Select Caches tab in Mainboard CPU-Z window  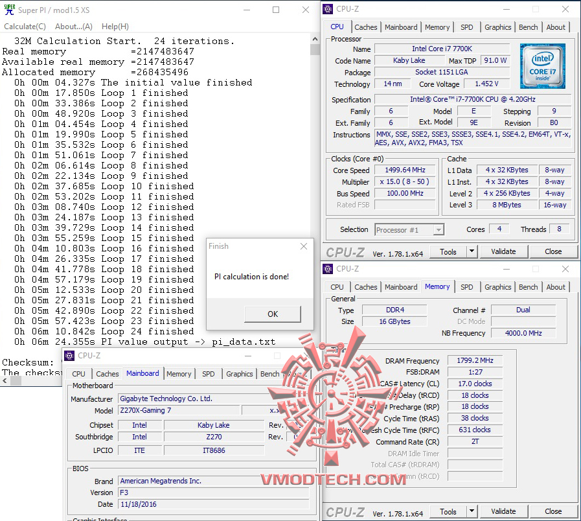click(x=108, y=374)
